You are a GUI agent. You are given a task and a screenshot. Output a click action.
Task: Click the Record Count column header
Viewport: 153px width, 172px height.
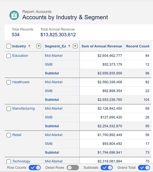[x=138, y=46]
